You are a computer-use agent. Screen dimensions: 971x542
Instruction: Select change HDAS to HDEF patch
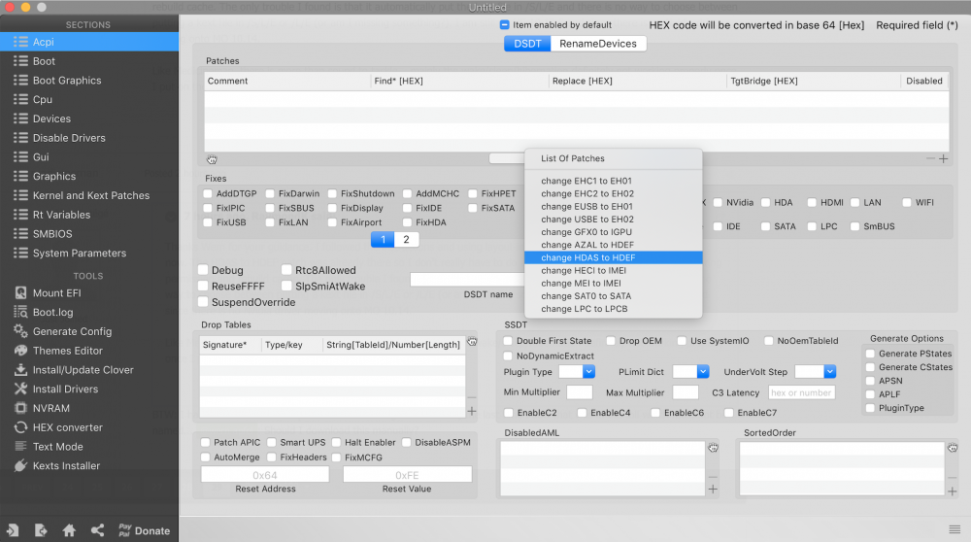click(613, 257)
